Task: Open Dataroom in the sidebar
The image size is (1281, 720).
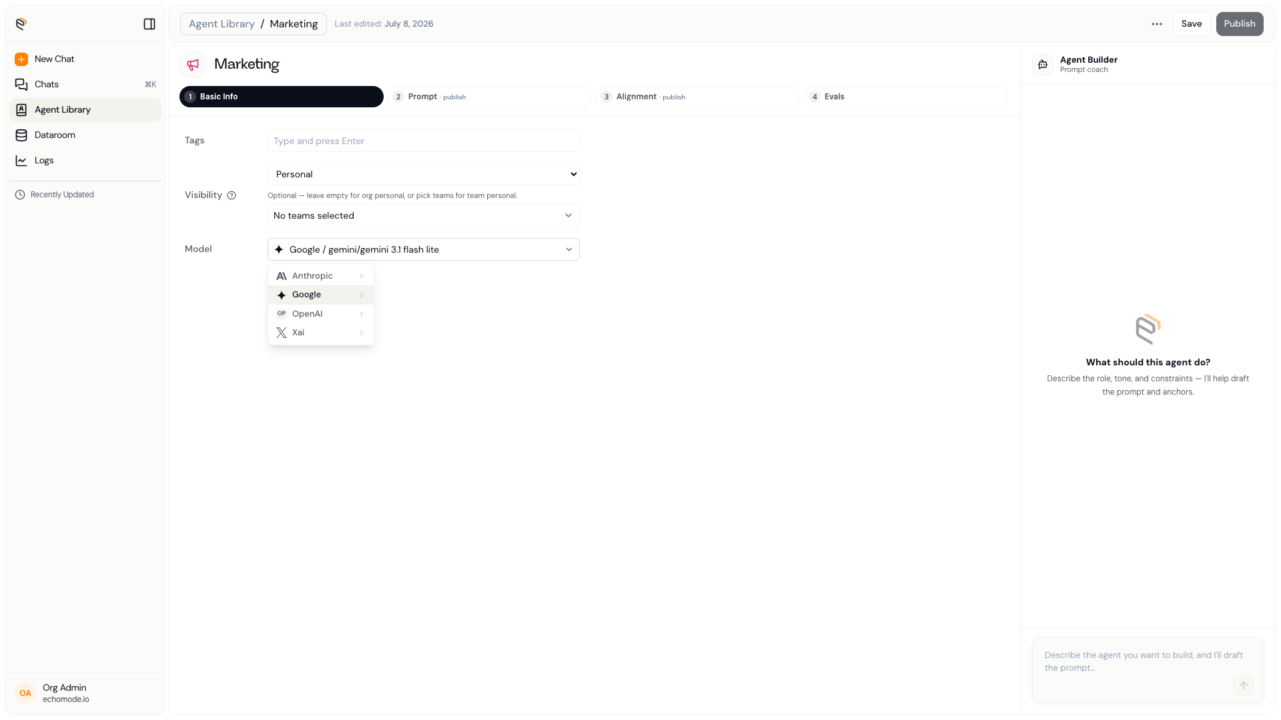Action: tap(85, 135)
